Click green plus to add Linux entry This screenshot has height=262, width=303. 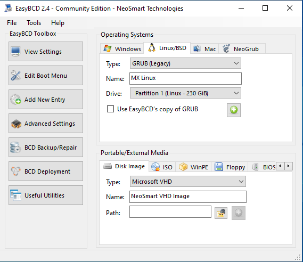(234, 110)
